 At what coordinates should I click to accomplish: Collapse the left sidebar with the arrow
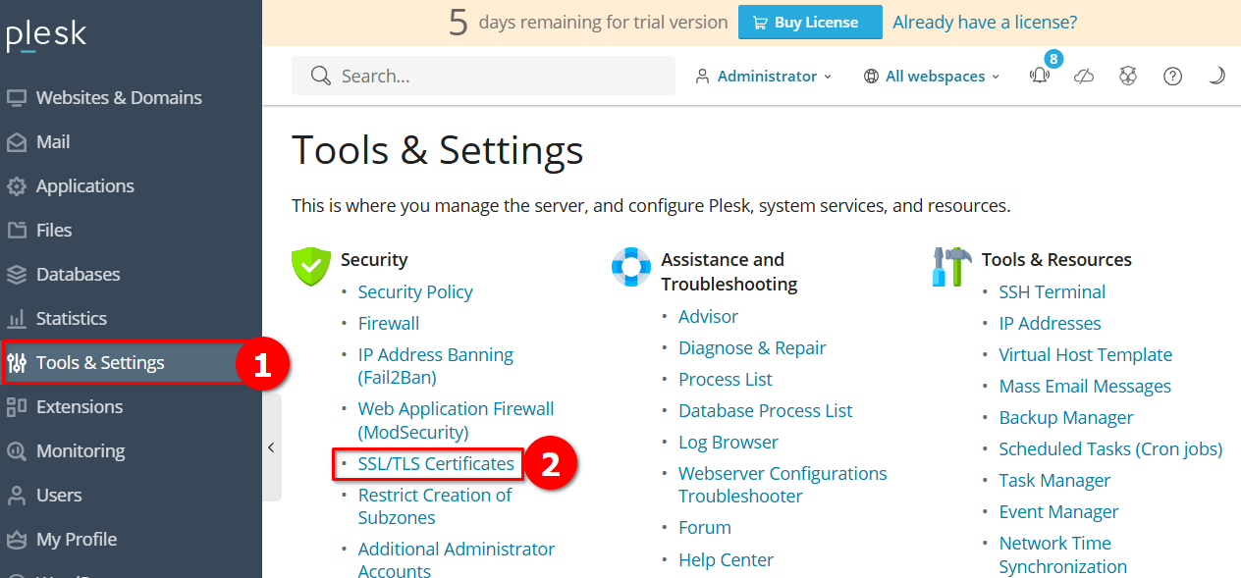click(x=271, y=447)
